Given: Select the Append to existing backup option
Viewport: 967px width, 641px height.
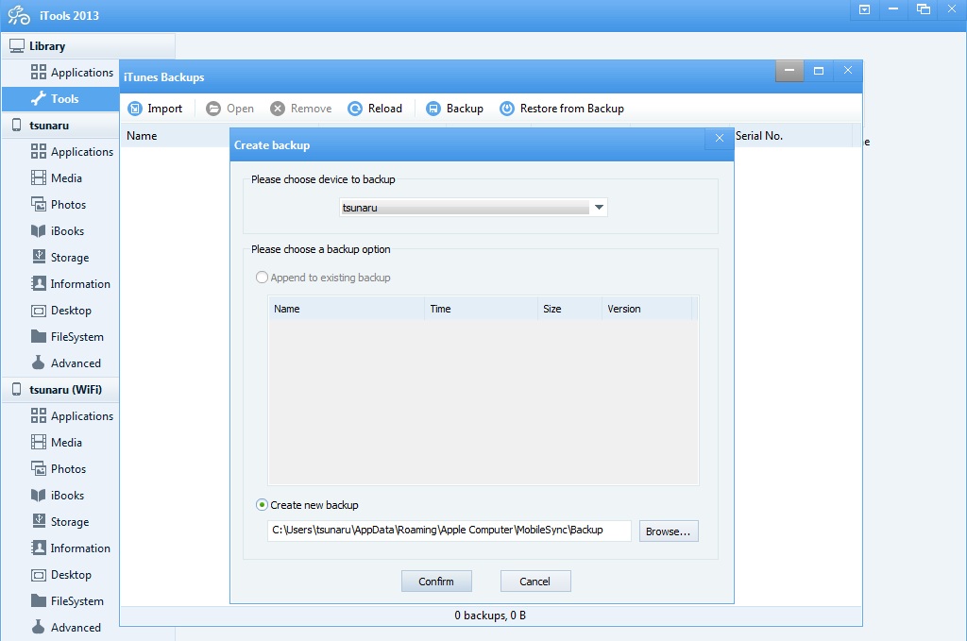Looking at the screenshot, I should coord(323,278).
